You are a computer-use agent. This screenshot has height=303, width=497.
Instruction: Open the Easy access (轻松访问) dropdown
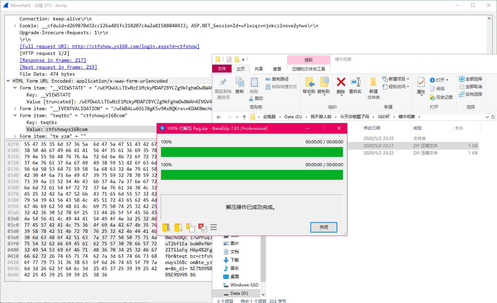396,86
